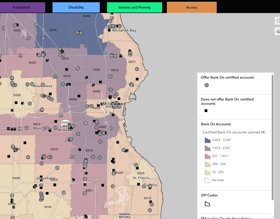
Task: Click the Whitefish Bay map label
Action: (x=124, y=30)
